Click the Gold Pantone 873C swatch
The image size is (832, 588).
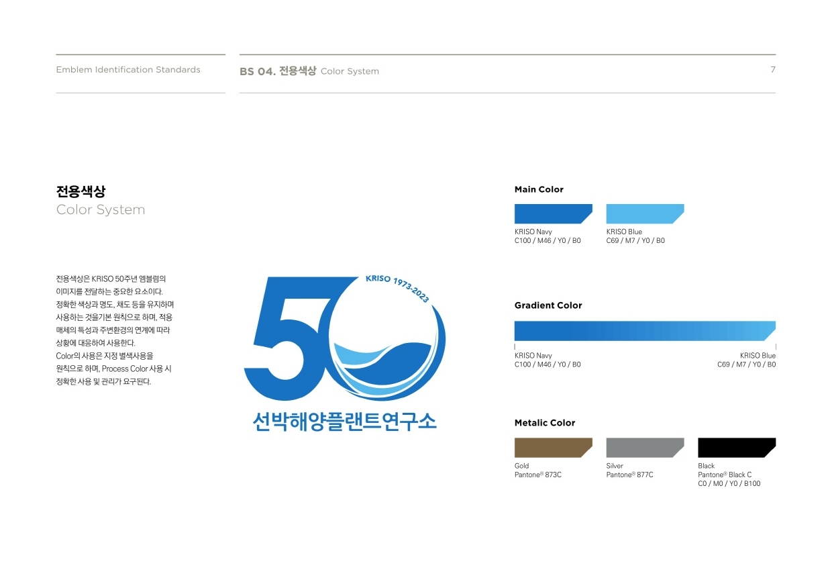[x=554, y=448]
